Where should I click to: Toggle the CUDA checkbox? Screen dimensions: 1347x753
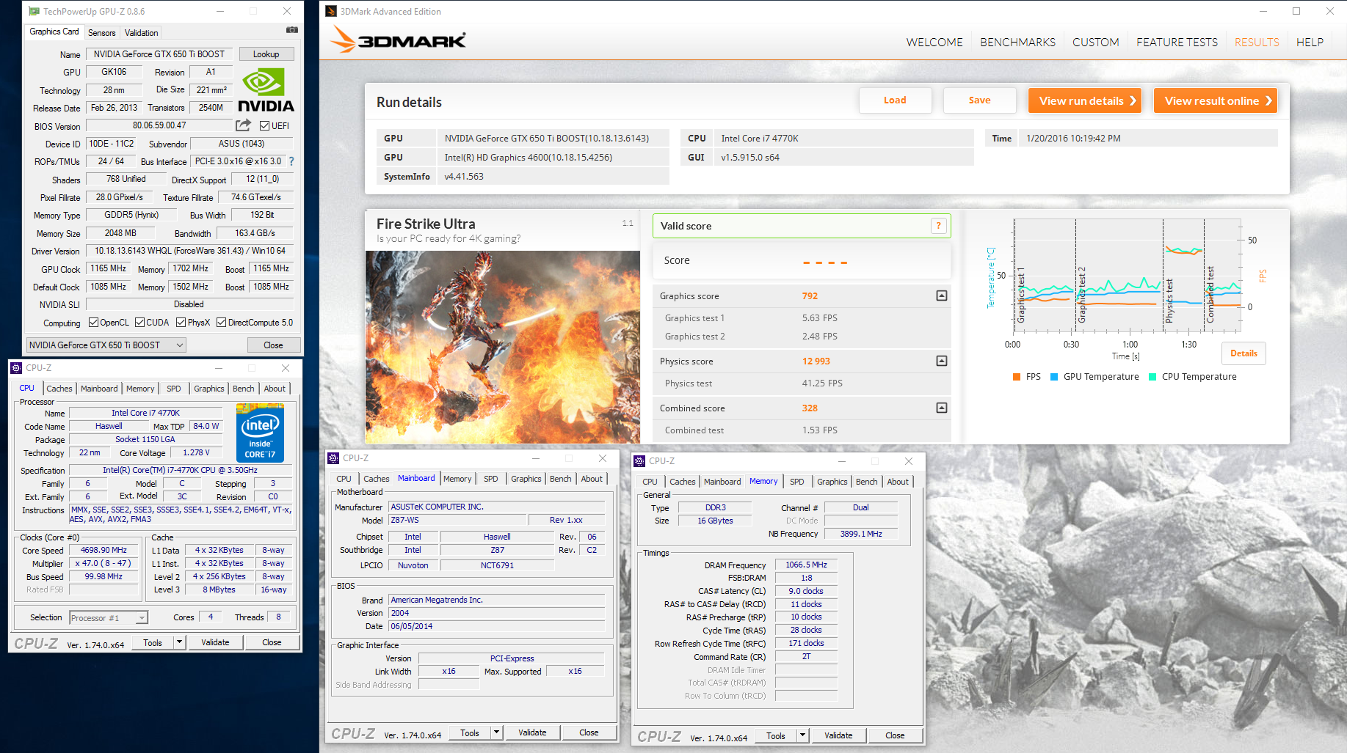139,323
